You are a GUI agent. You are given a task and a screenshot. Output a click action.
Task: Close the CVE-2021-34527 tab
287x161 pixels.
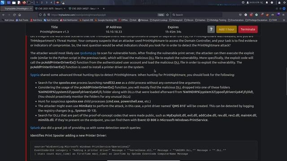pyautogui.click(x=98, y=8)
